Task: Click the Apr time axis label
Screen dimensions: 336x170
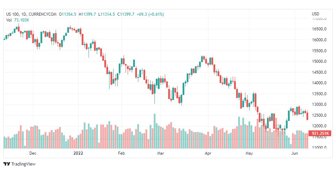Action: (x=208, y=153)
